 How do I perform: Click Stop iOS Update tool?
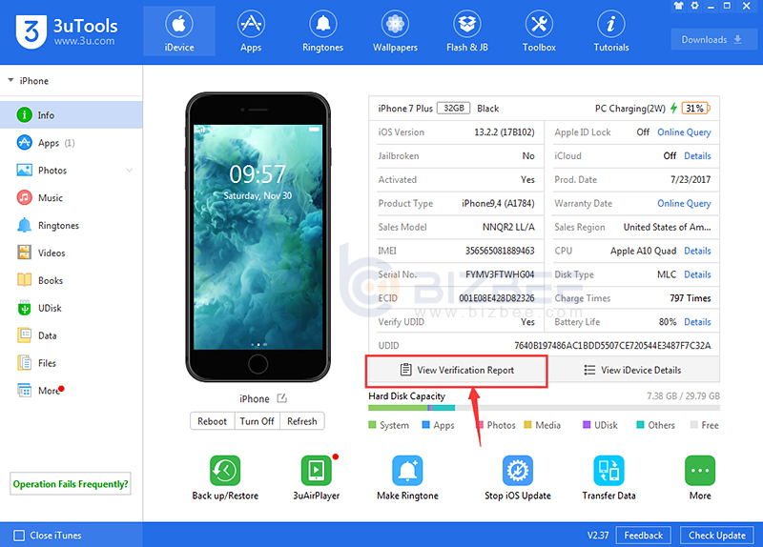coord(518,478)
